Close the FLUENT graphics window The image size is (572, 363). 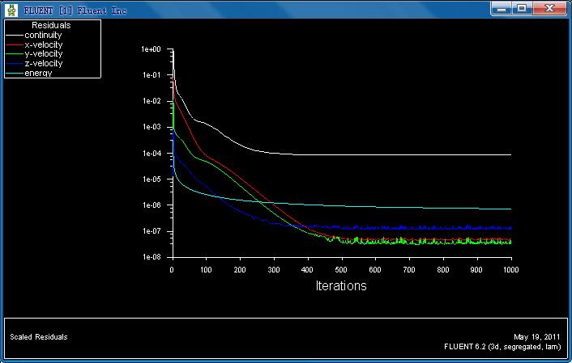coord(550,8)
